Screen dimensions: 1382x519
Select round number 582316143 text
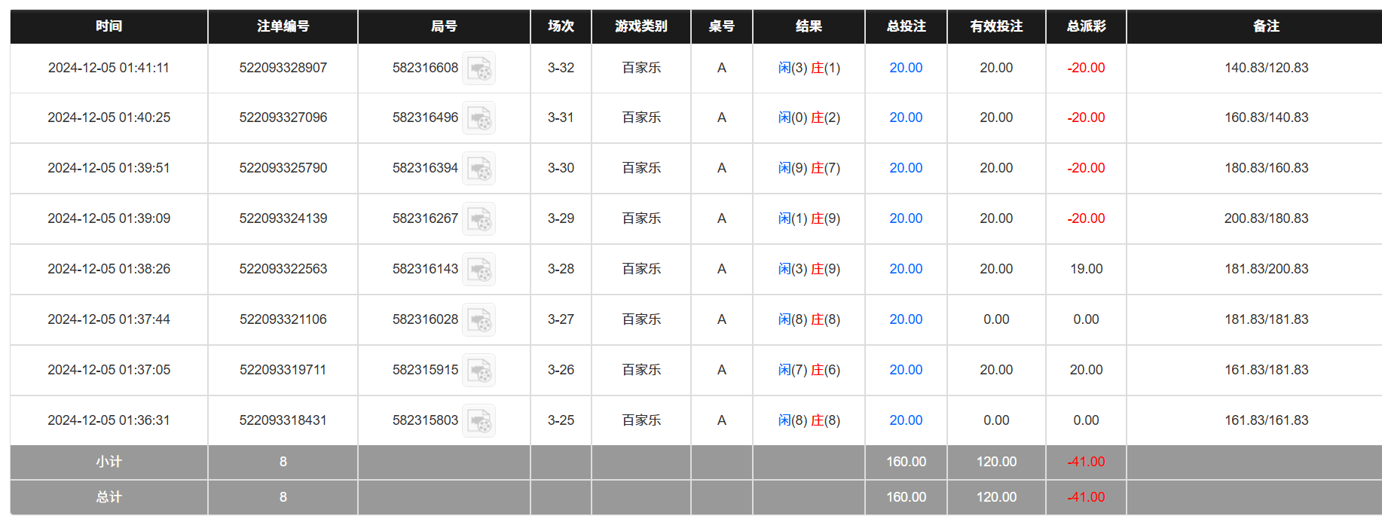pyautogui.click(x=425, y=269)
